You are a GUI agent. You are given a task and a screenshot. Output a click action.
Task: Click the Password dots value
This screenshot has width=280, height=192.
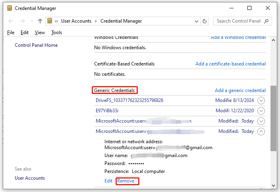pos(136,163)
